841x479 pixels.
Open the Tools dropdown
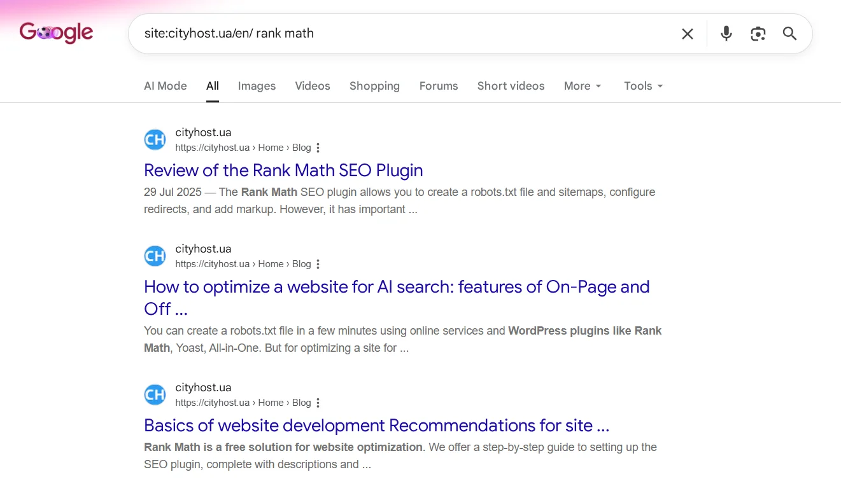pyautogui.click(x=644, y=86)
